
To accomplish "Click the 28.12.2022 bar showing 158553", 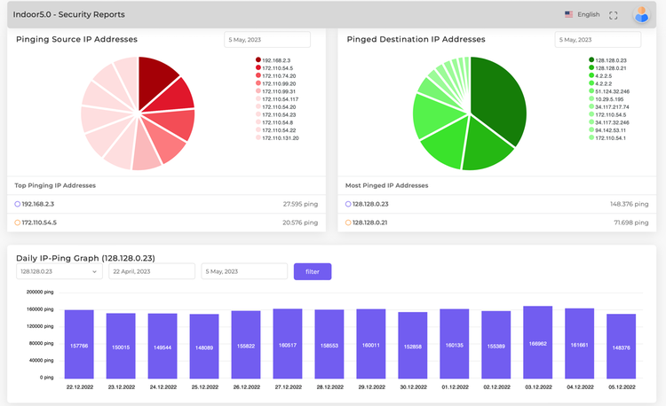I will coord(329,344).
